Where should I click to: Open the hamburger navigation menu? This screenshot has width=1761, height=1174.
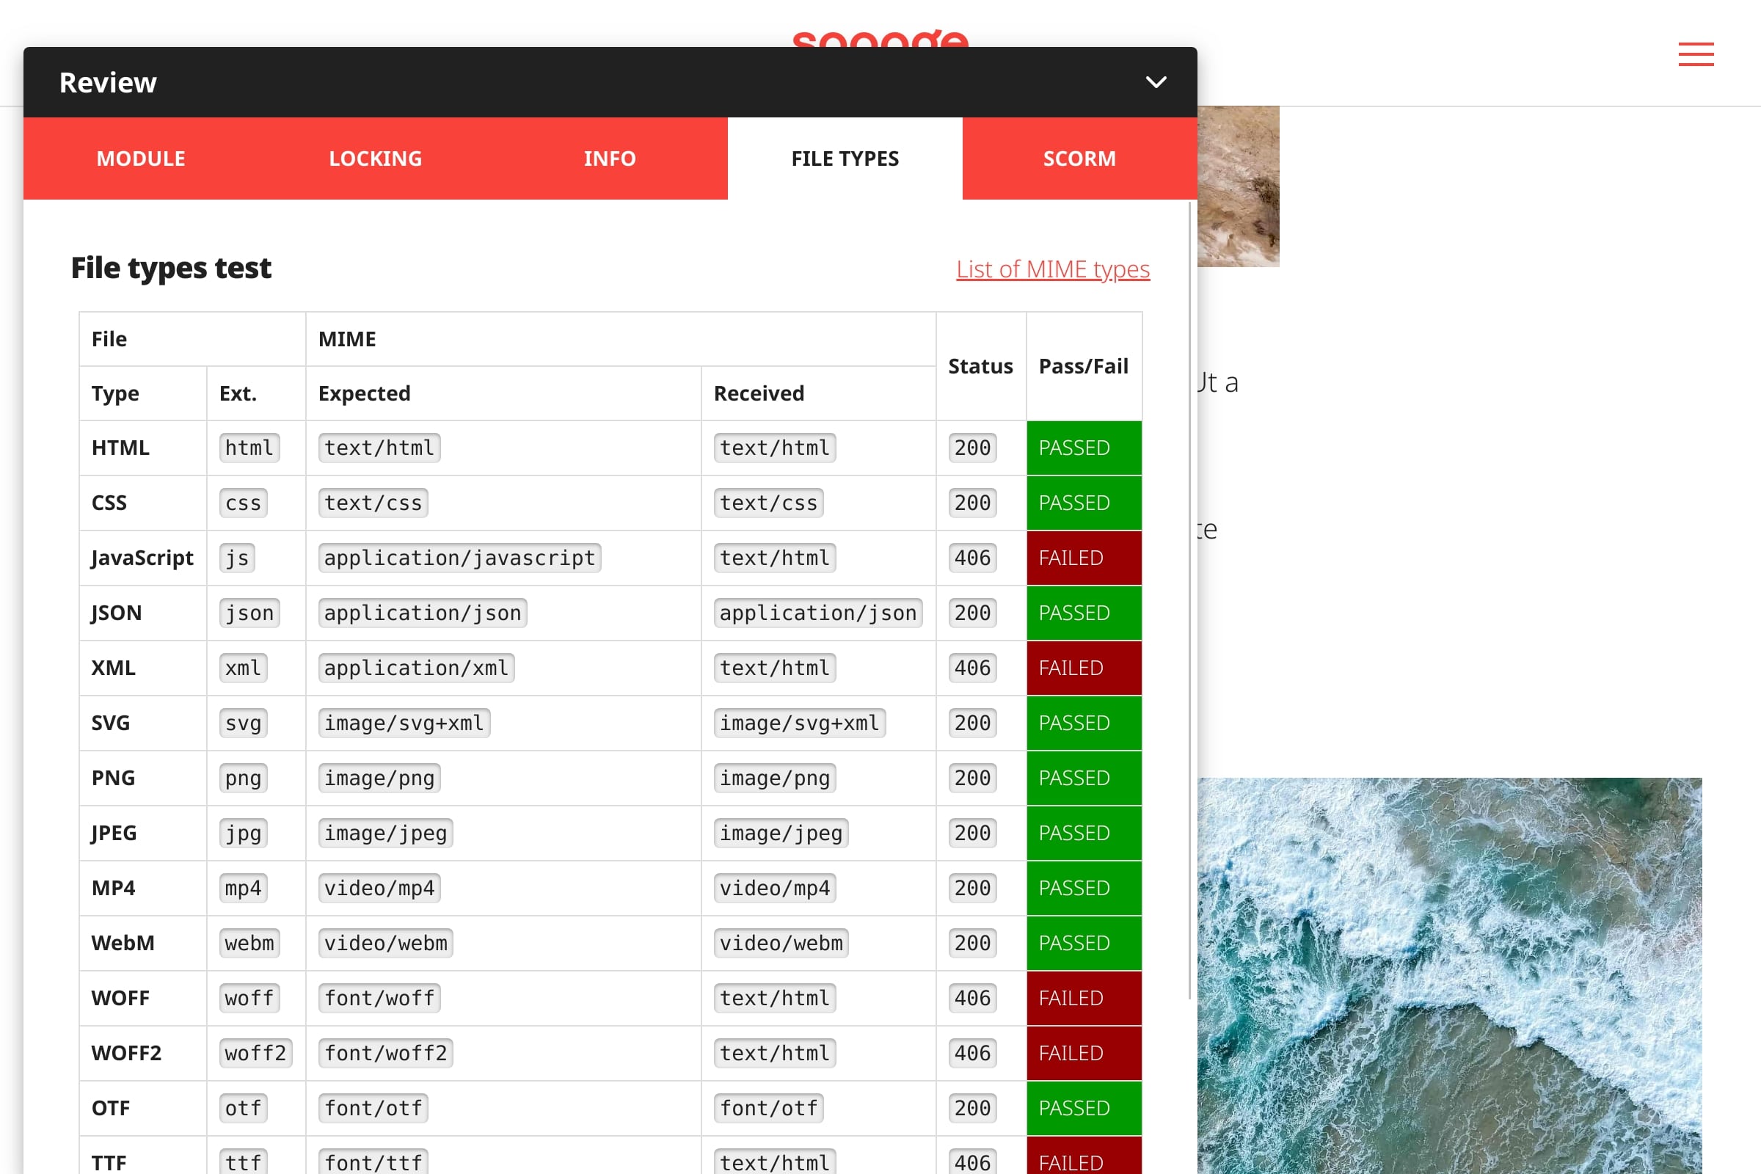(x=1696, y=54)
